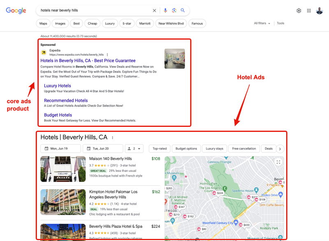
Task: Select the Maps search tab
Action: pos(43,23)
